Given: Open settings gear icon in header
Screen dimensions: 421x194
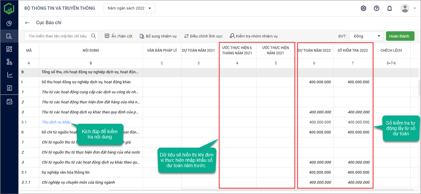Looking at the screenshot, I should (363, 8).
